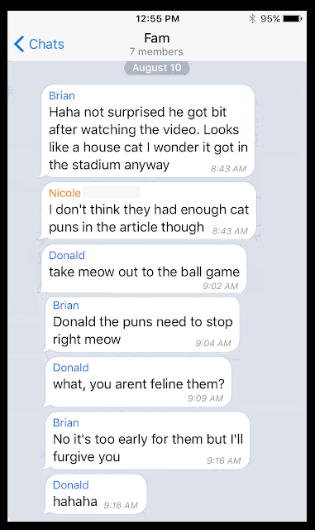Tap the 'arent feline them' message
This screenshot has width=315, height=530.
click(138, 382)
